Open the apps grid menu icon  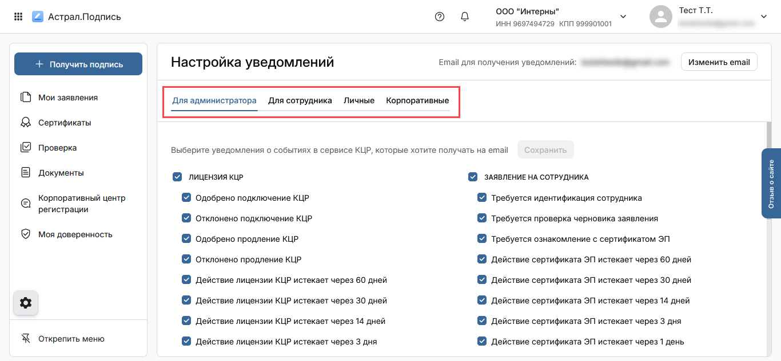pyautogui.click(x=18, y=17)
